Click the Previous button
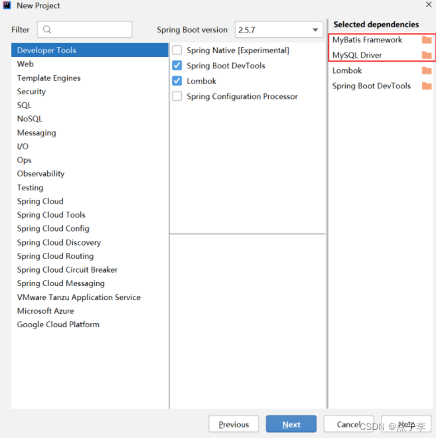Screen dimensions: 436x438 coord(234,424)
